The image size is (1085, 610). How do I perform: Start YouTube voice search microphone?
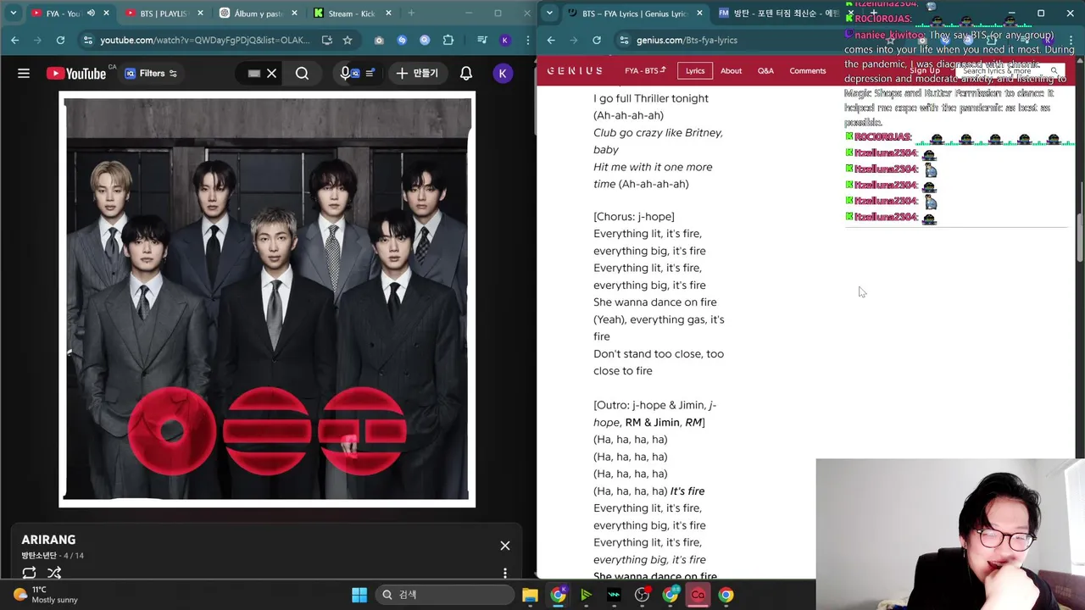pyautogui.click(x=345, y=74)
